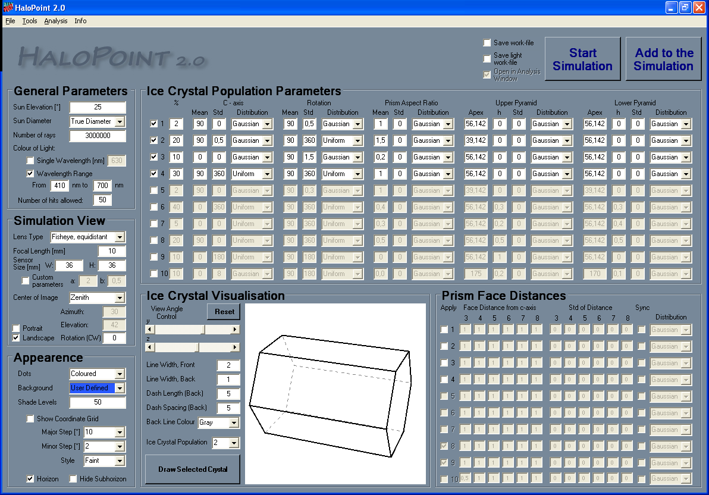Screen dimensions: 709x495
Task: Click right arrow of y angle slider
Action: point(235,330)
